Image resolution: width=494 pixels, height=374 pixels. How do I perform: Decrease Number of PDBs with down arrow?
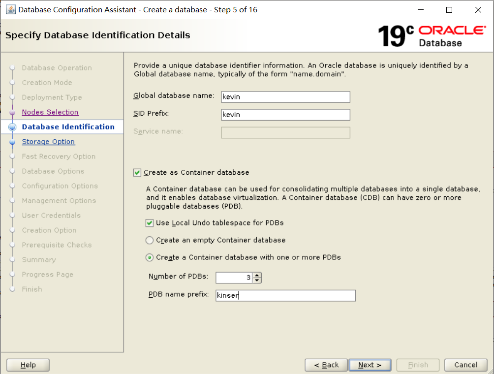(257, 280)
